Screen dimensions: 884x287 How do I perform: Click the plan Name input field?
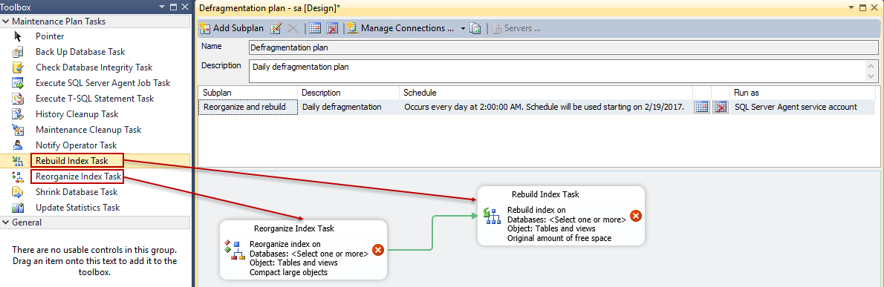tap(563, 47)
